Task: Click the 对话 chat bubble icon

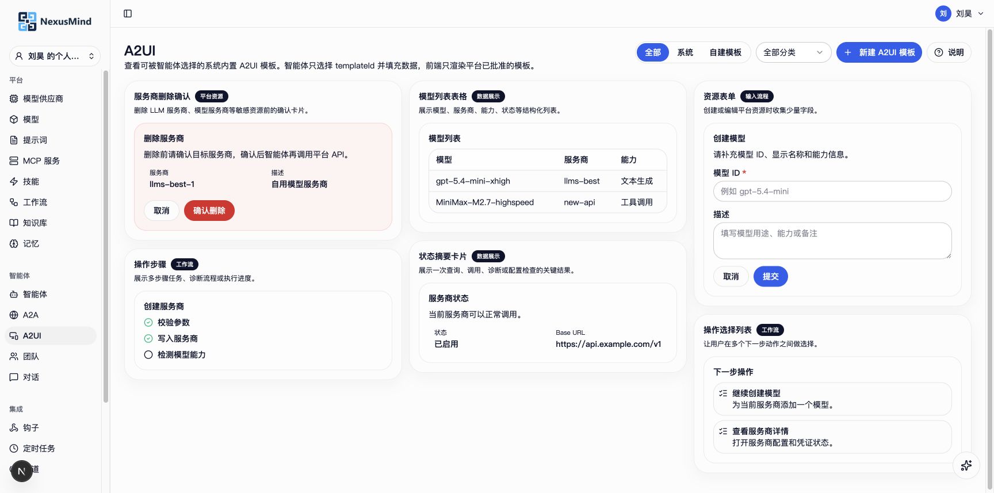Action: (x=14, y=377)
